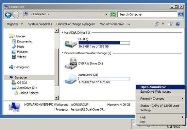
Task: Click the computer icon in details pane
Action: 15,107
